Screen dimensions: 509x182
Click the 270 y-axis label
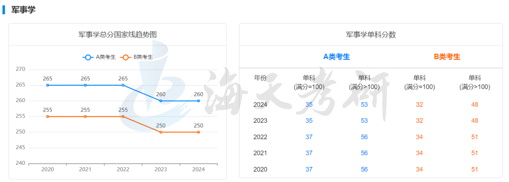point(20,69)
